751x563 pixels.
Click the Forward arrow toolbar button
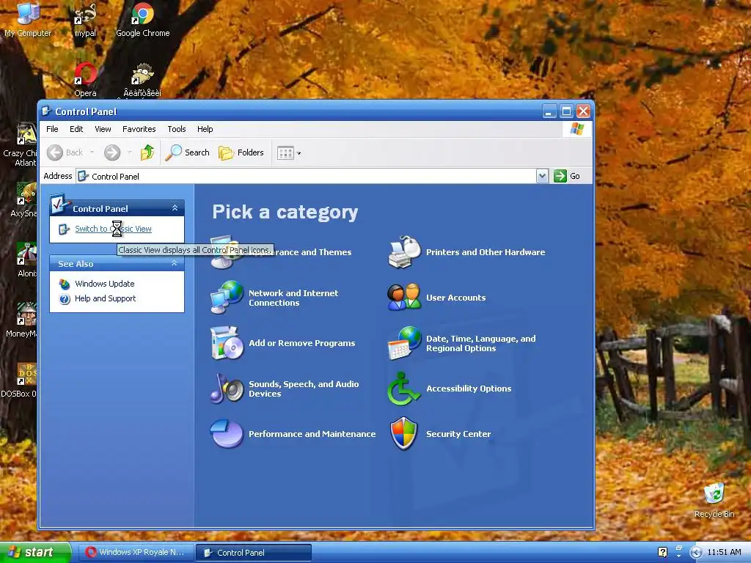(x=112, y=152)
